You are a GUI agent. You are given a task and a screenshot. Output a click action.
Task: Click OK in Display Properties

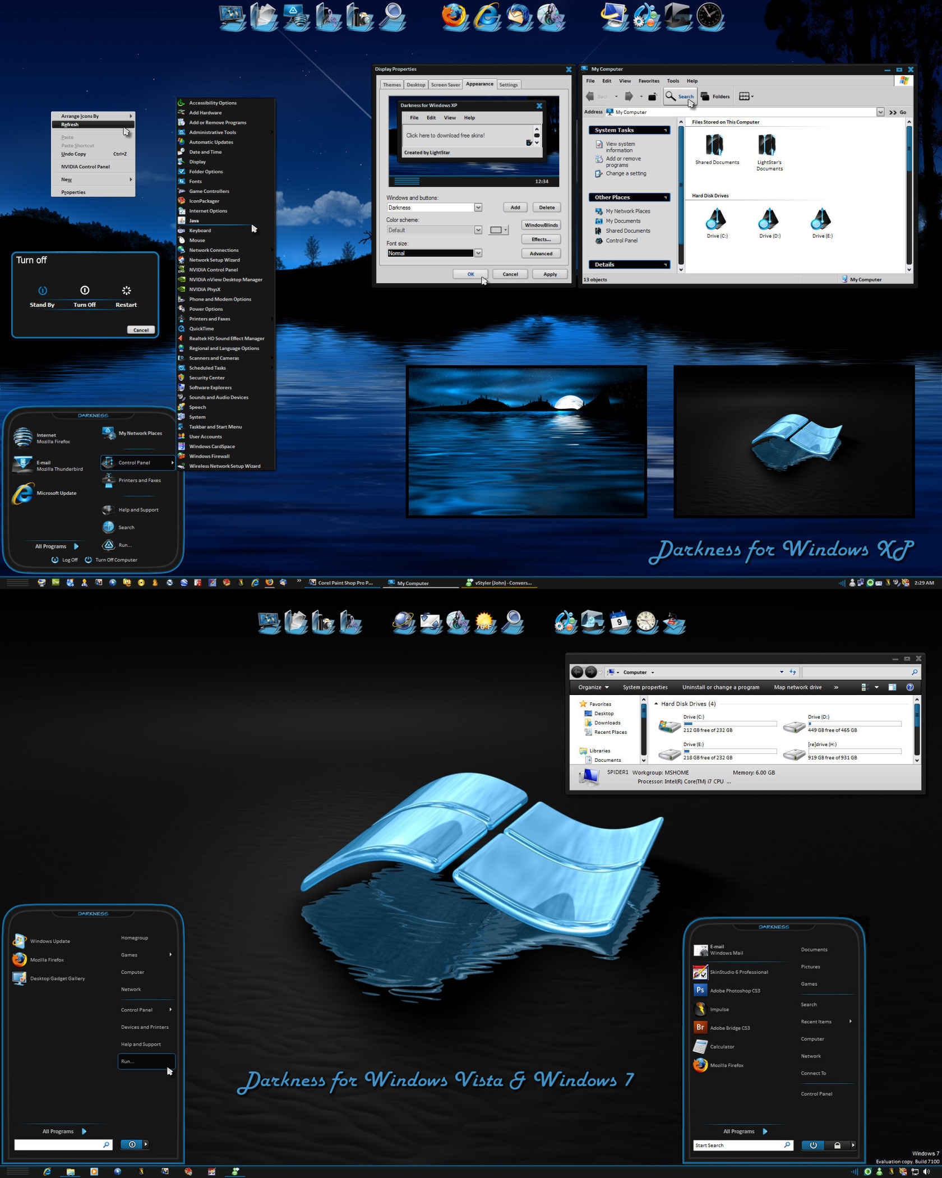click(x=470, y=274)
